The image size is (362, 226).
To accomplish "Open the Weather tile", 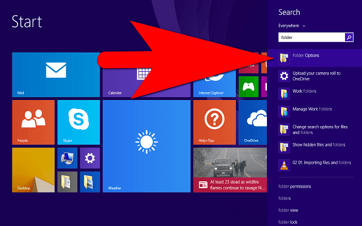I will click(146, 146).
